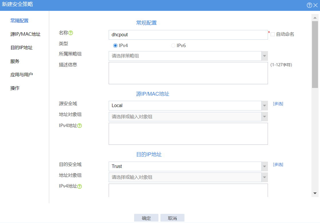Close the 新建安全策略 dialog
320x223 pixels.
[315, 5]
